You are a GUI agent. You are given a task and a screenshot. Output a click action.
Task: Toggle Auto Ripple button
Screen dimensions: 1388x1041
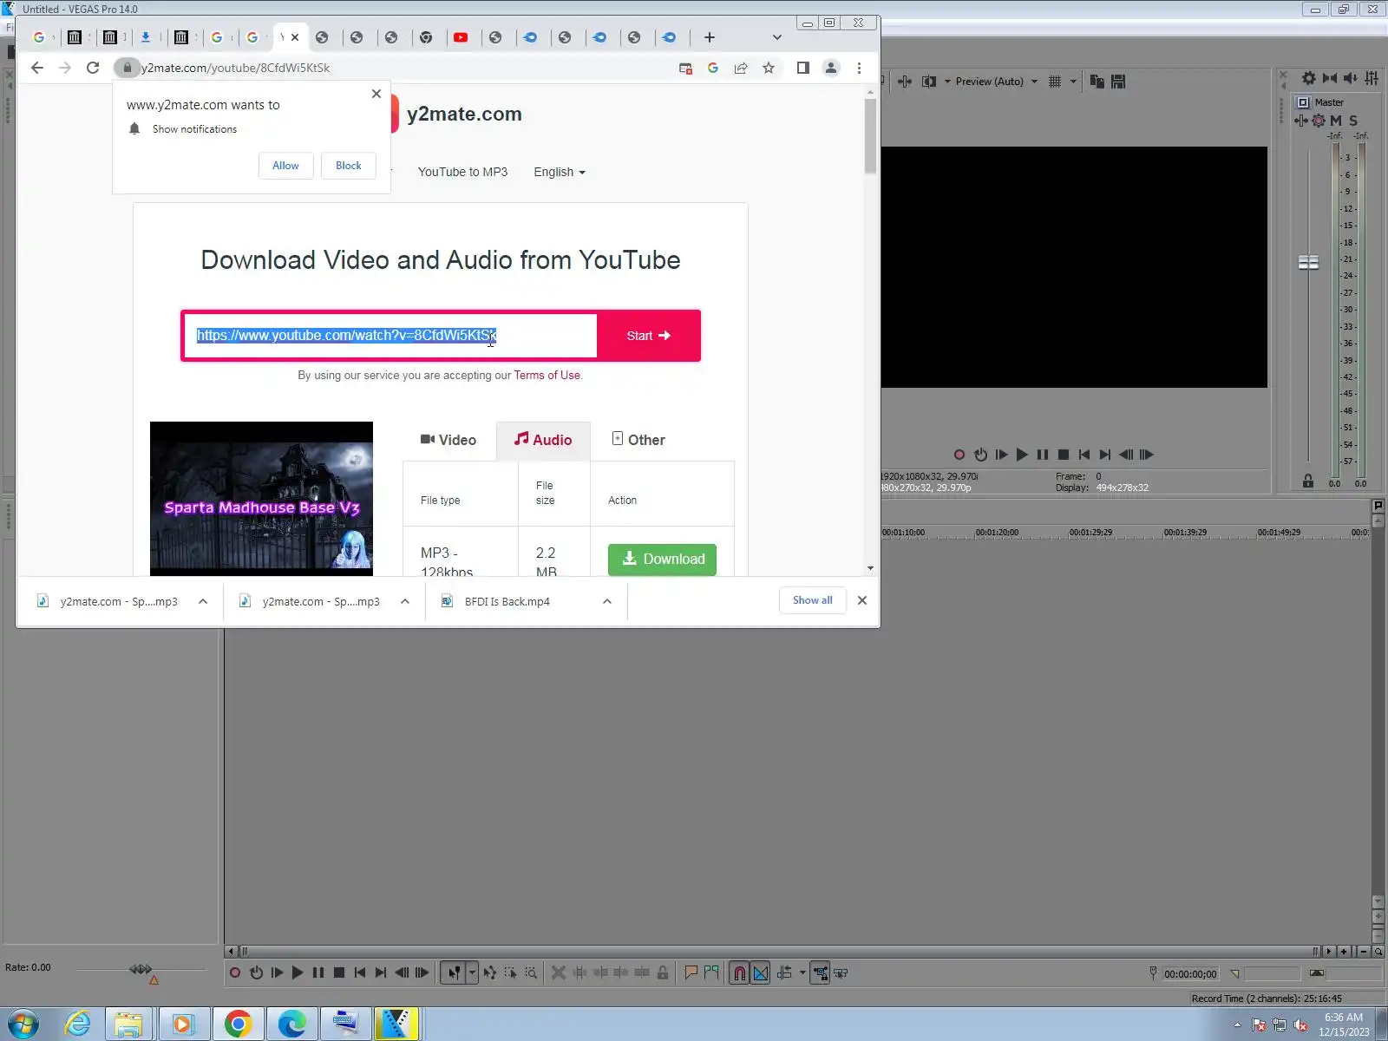coord(784,973)
